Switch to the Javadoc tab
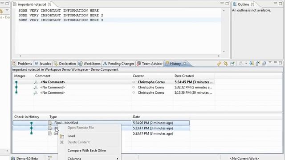The width and height of the screenshot is (285, 160). (x=43, y=64)
